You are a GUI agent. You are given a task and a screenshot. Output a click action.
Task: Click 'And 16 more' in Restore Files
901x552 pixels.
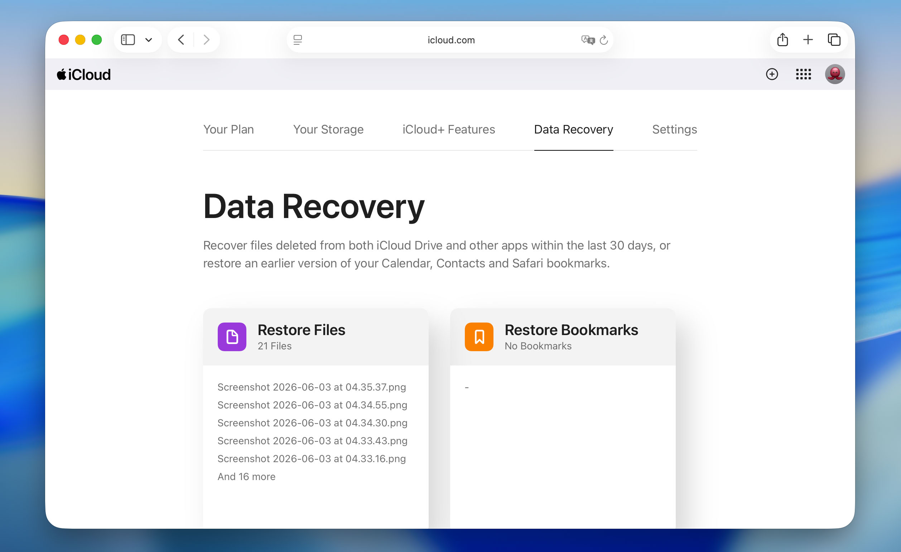[x=246, y=477]
